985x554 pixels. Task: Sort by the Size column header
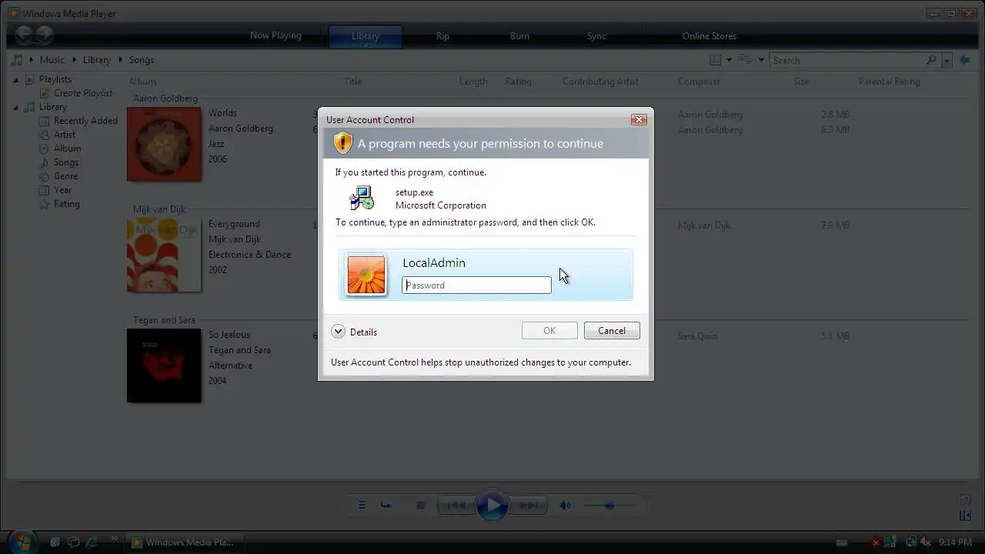pos(801,82)
